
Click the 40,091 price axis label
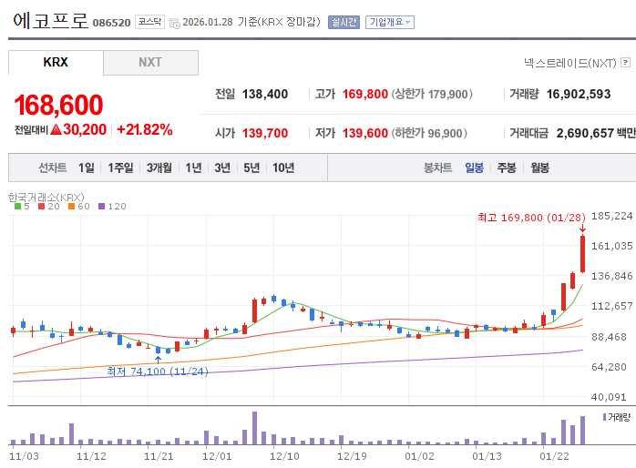pyautogui.click(x=609, y=397)
